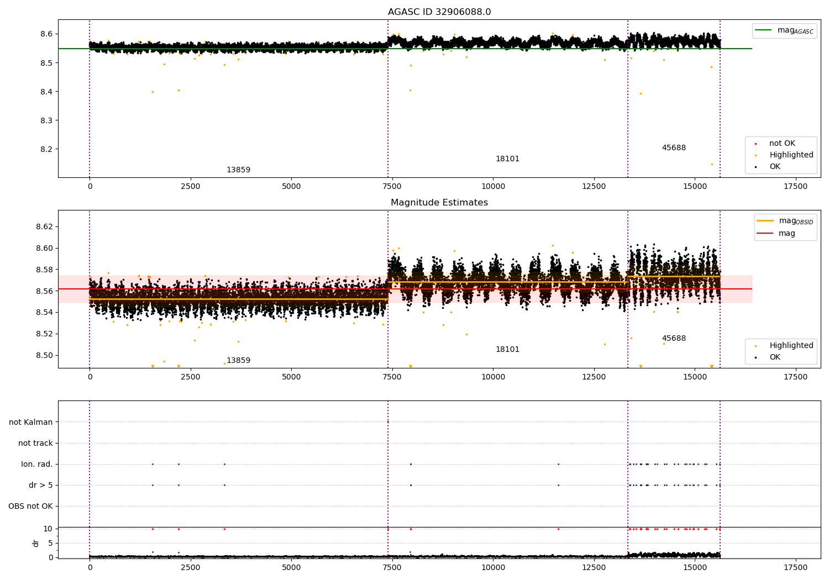The height and width of the screenshot is (580, 829).
Task: Click the 'Ion. rad.' axis label
Action: pos(37,465)
